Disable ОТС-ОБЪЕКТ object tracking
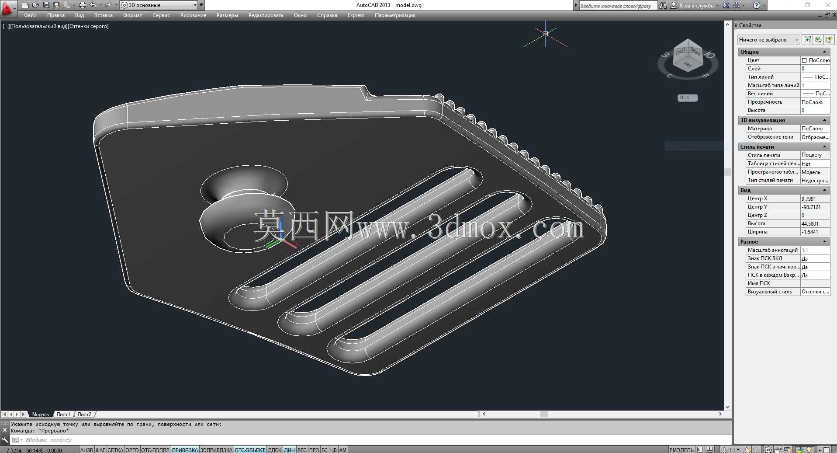The width and height of the screenshot is (837, 453). coord(250,450)
